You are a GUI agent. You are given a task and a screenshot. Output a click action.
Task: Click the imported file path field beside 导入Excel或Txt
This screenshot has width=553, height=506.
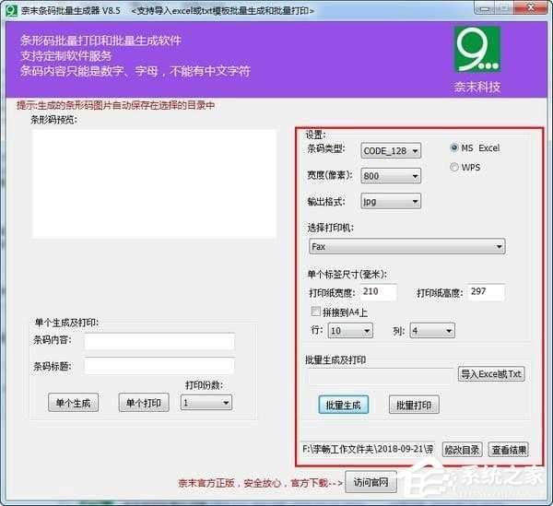pyautogui.click(x=380, y=376)
